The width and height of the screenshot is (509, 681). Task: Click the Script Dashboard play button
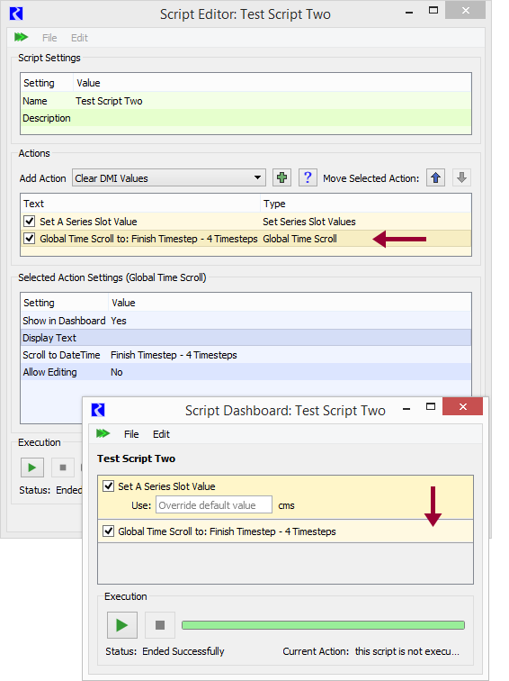122,625
